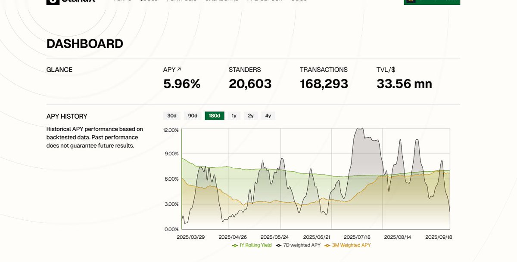The width and height of the screenshot is (517, 262).
Task: Click the TVL/$ label
Action: coord(386,70)
